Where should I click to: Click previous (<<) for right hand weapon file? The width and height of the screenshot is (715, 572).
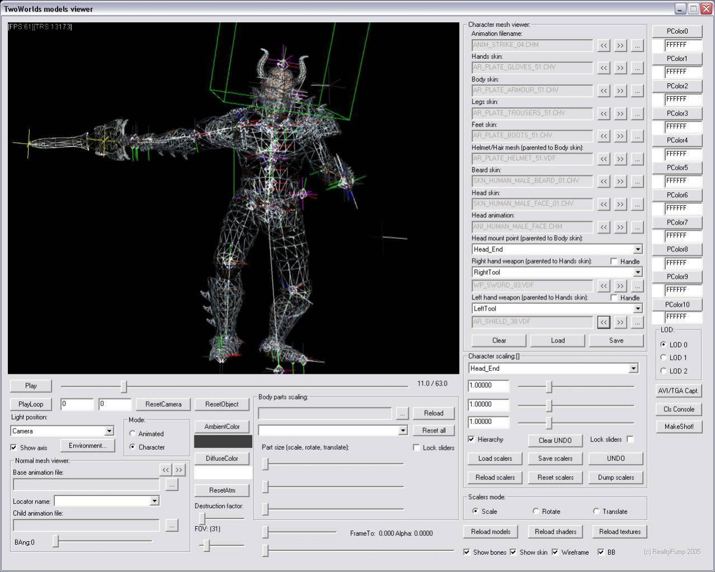[603, 286]
